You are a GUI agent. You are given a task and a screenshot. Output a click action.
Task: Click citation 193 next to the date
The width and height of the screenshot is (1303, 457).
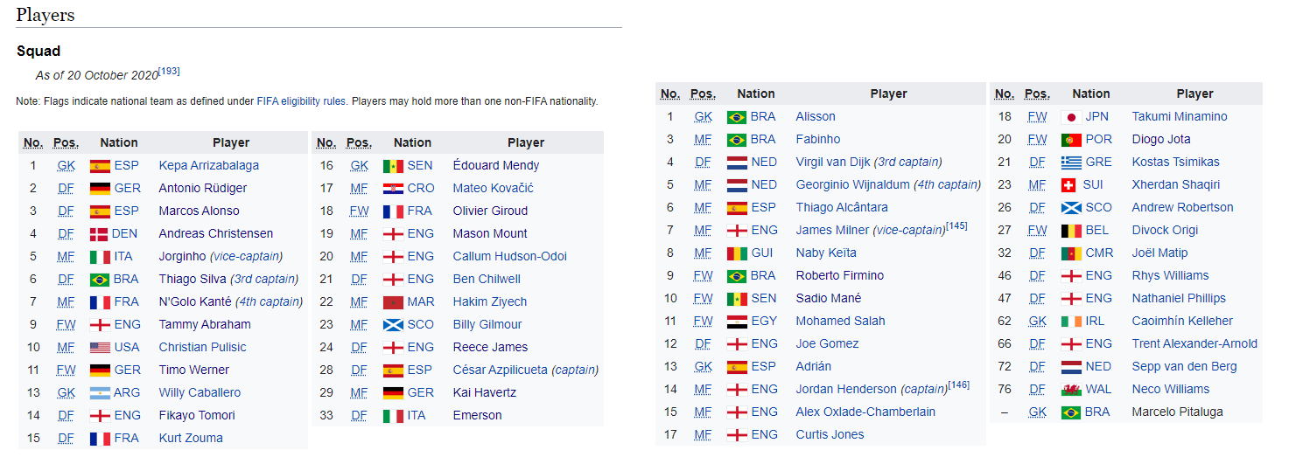click(x=169, y=71)
